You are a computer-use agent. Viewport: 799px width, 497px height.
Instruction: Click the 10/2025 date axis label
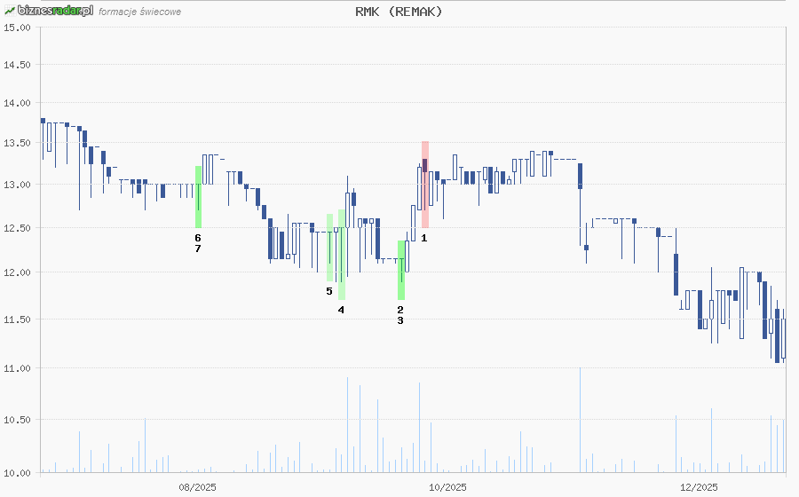tap(448, 486)
